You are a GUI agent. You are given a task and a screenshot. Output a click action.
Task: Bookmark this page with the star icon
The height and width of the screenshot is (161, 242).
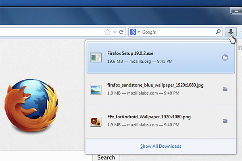point(107,32)
